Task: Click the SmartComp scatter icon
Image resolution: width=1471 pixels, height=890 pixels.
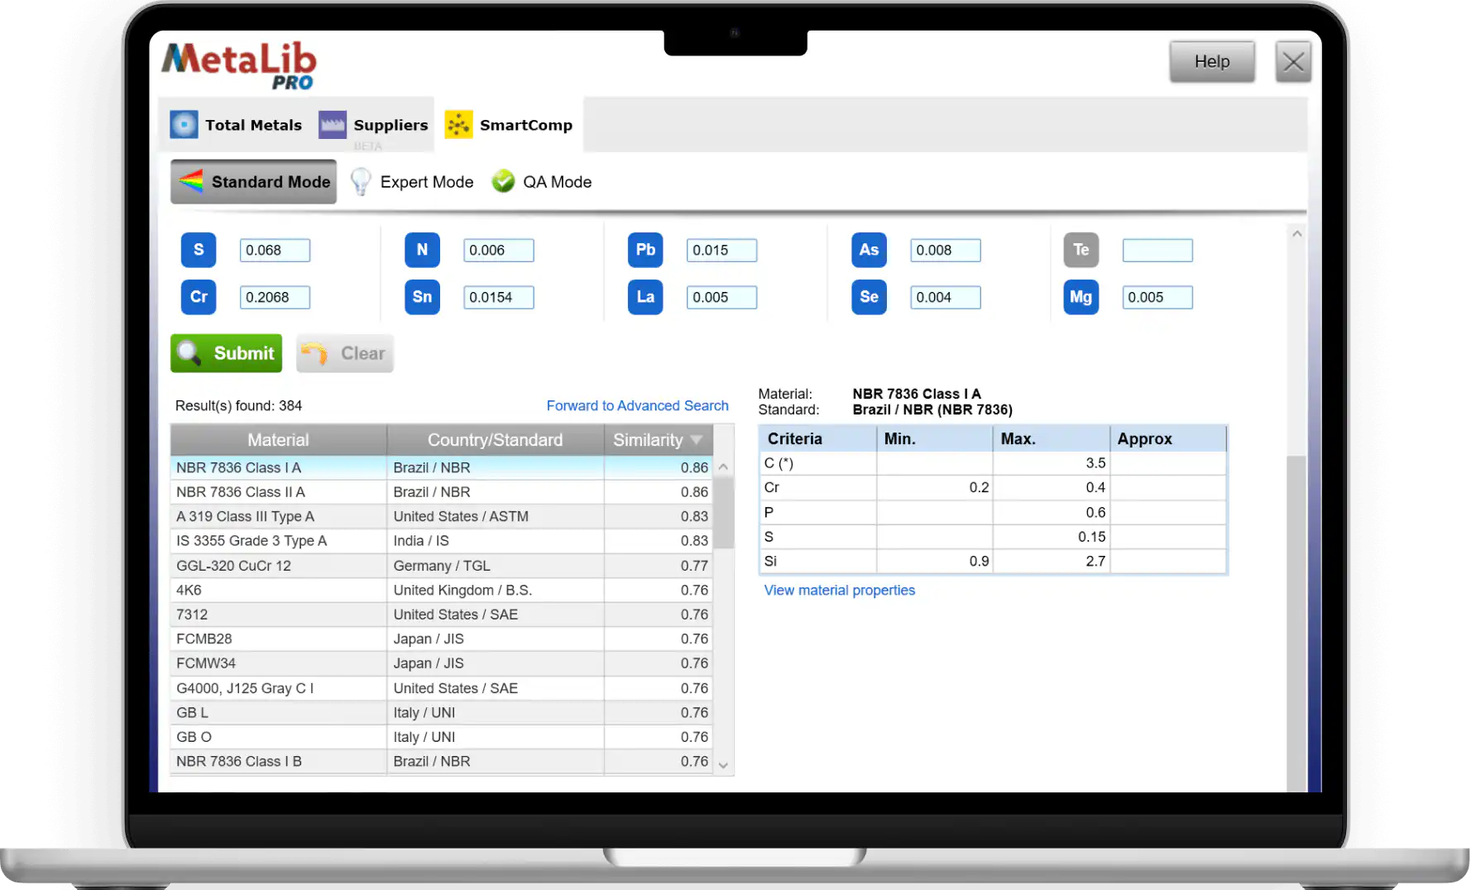Action: pyautogui.click(x=458, y=124)
